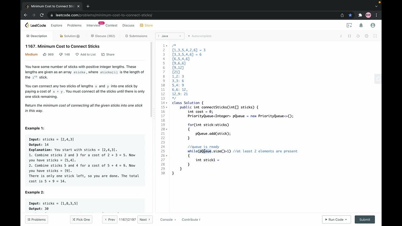The width and height of the screenshot is (402, 226).
Task: Go to the Next problem
Action: coord(145,220)
